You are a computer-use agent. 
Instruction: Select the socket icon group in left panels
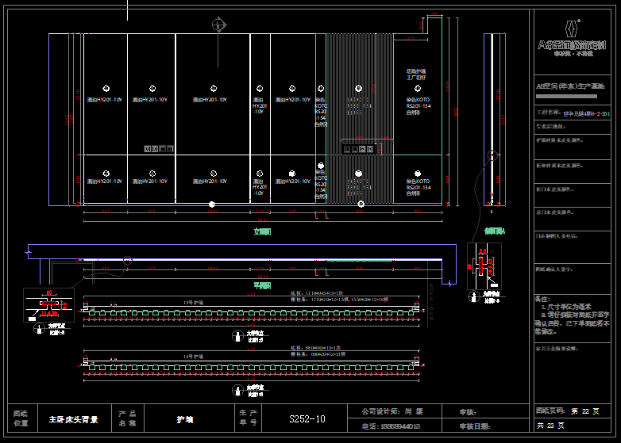click(160, 148)
